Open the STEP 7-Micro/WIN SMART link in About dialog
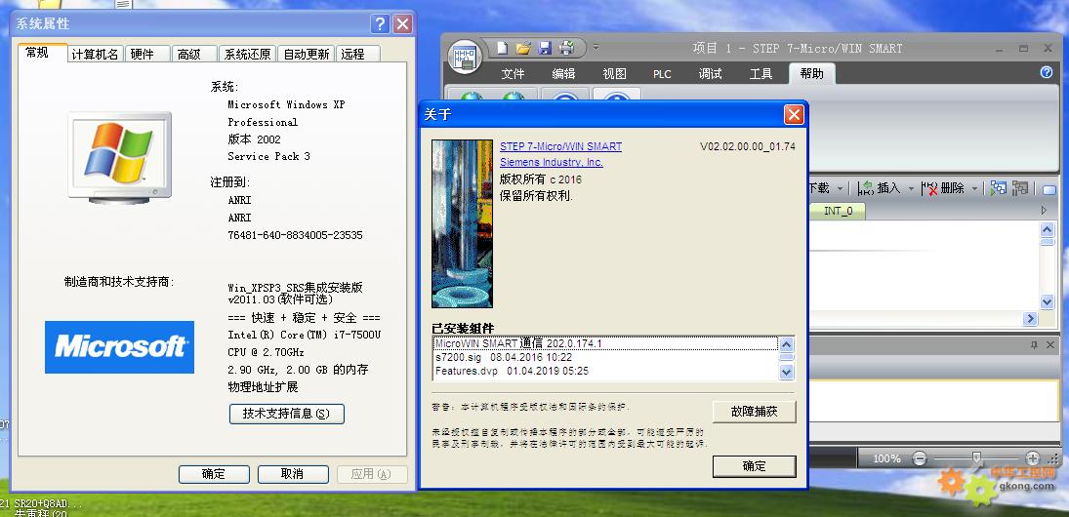This screenshot has width=1069, height=517. click(x=560, y=146)
